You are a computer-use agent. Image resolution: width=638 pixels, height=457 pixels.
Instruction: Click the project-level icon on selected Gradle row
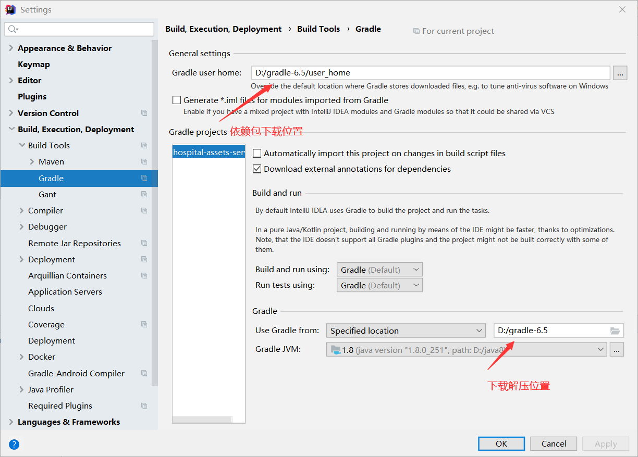[144, 178]
